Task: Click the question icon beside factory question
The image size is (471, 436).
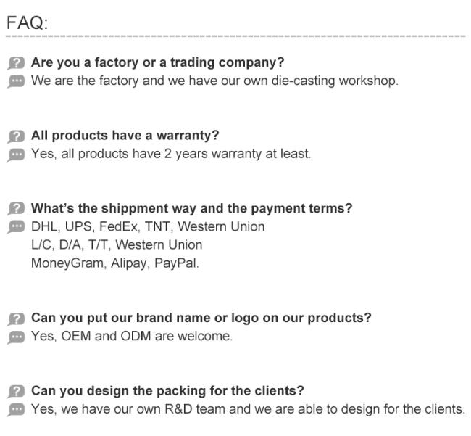Action: pyautogui.click(x=16, y=63)
